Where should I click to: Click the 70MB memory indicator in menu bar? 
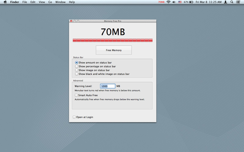(x=161, y=2)
